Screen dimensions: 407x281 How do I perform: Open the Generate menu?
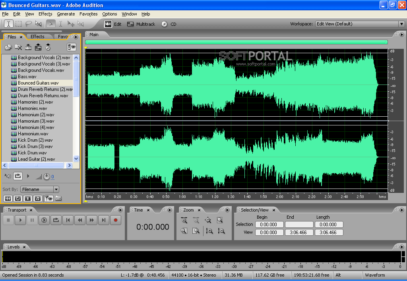66,14
